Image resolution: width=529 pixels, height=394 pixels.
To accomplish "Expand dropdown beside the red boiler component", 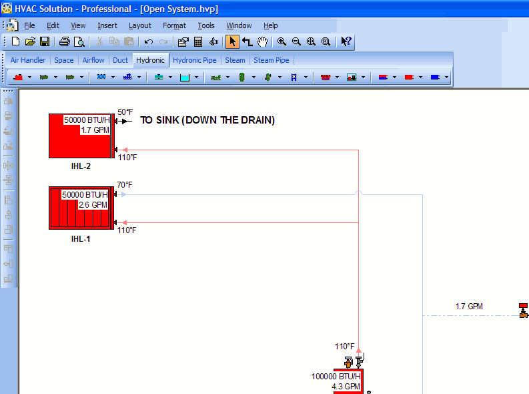I will point(29,77).
